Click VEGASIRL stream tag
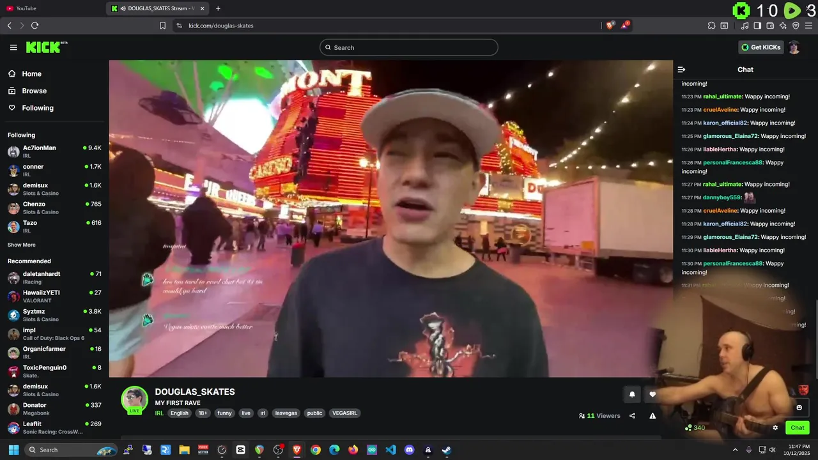Screen dimensions: 818x460 coord(344,413)
